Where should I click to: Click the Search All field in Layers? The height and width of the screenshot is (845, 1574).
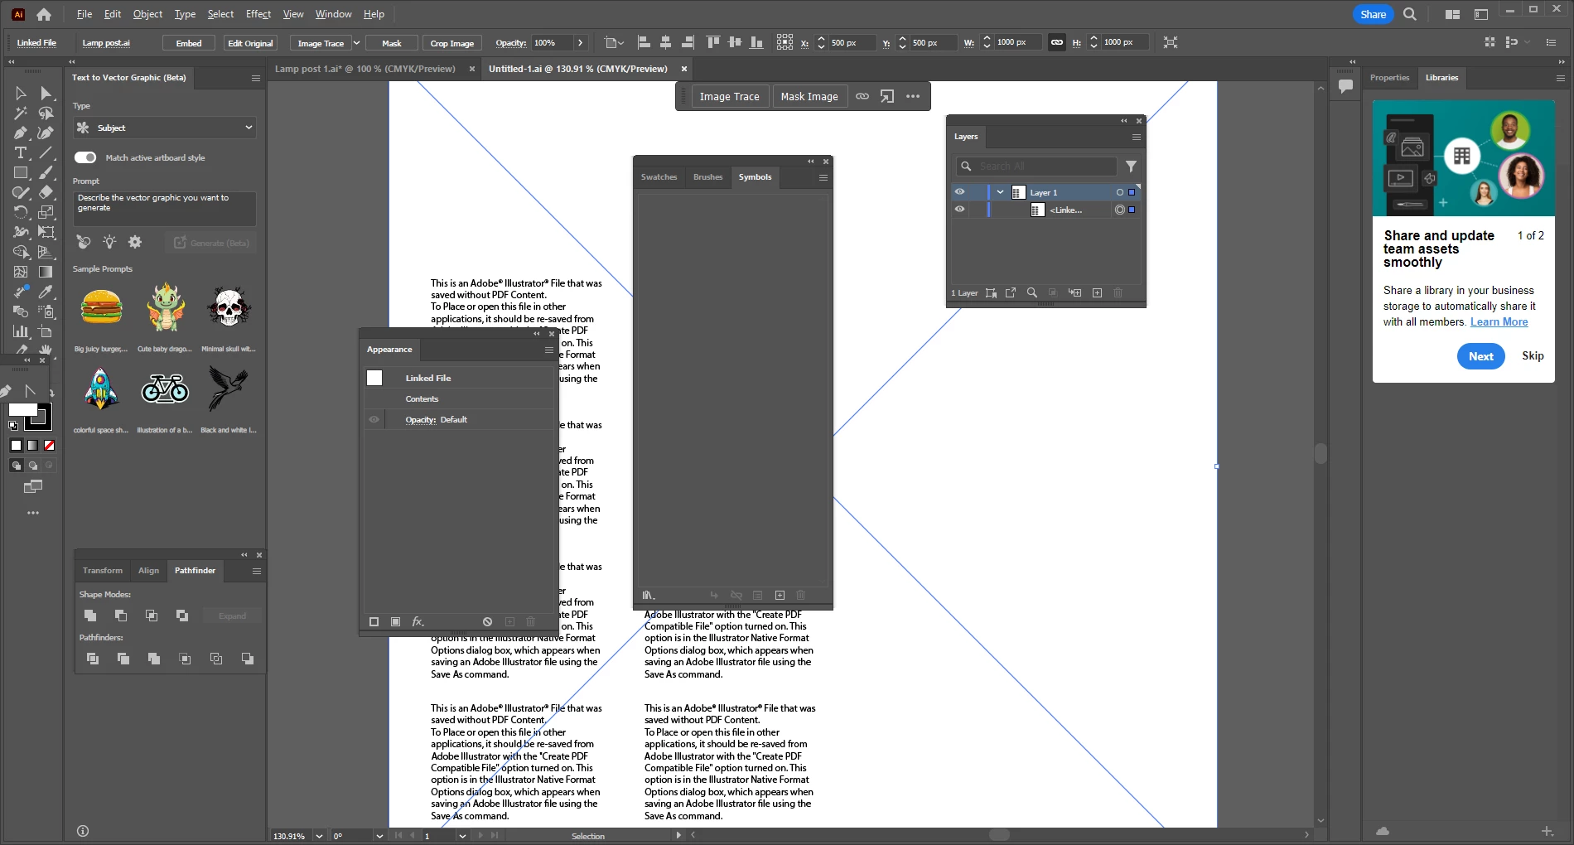tap(1037, 167)
